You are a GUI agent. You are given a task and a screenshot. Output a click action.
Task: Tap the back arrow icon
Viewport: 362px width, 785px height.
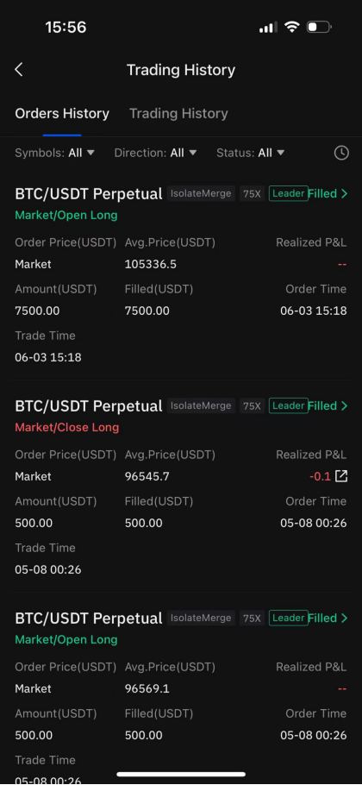[19, 70]
